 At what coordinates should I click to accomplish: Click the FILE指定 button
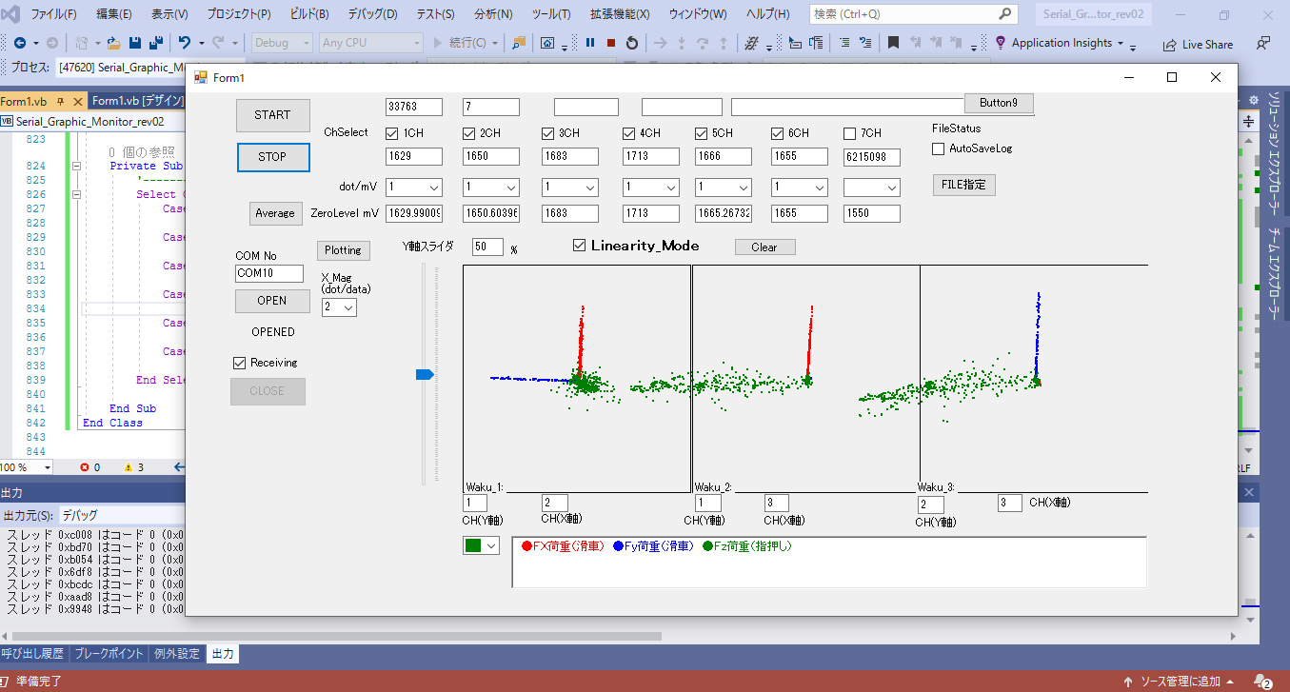963,185
